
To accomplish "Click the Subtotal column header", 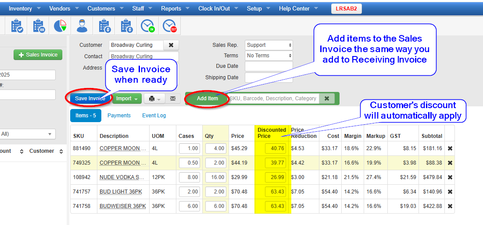I will pos(432,136).
